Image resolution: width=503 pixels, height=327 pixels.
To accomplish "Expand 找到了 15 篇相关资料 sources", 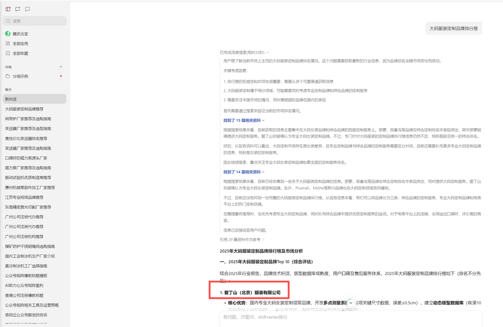I will (244, 120).
